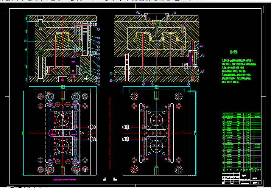
Task: Select the green 技术要求 heading text
Action: click(234, 52)
